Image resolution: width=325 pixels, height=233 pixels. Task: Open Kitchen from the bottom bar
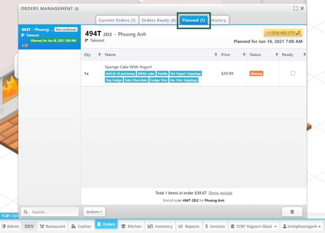131,226
